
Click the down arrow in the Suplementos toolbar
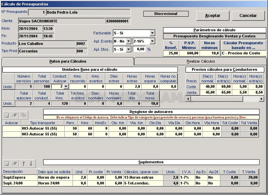click(x=31, y=164)
